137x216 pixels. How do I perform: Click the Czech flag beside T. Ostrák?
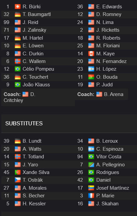coord(18,180)
